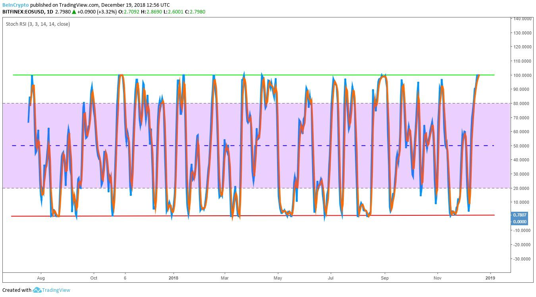536x297 pixels.
Task: Click the 2018 label on time axis
Action: [173, 278]
